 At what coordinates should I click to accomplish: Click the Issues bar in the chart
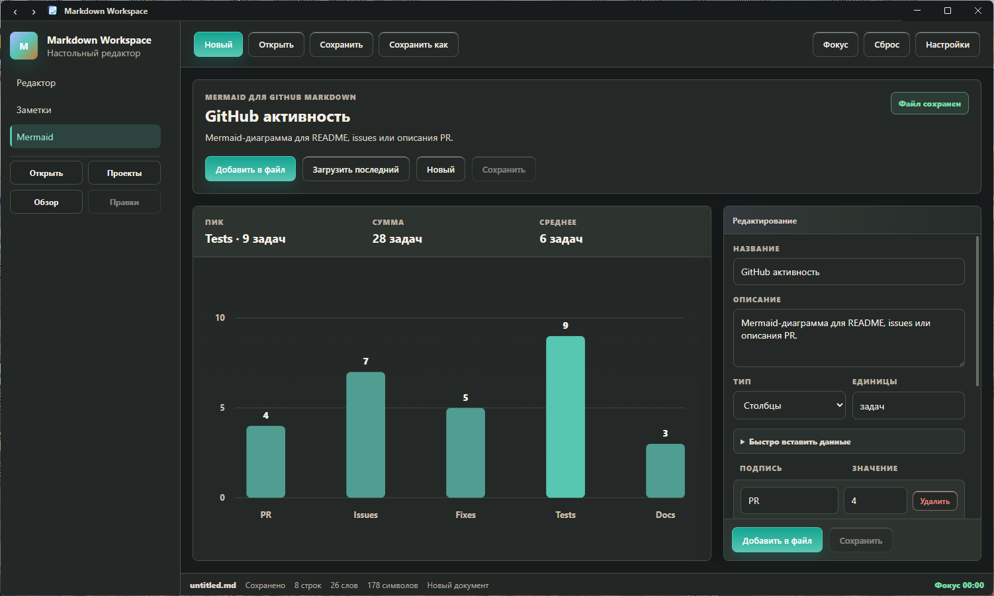click(x=365, y=435)
